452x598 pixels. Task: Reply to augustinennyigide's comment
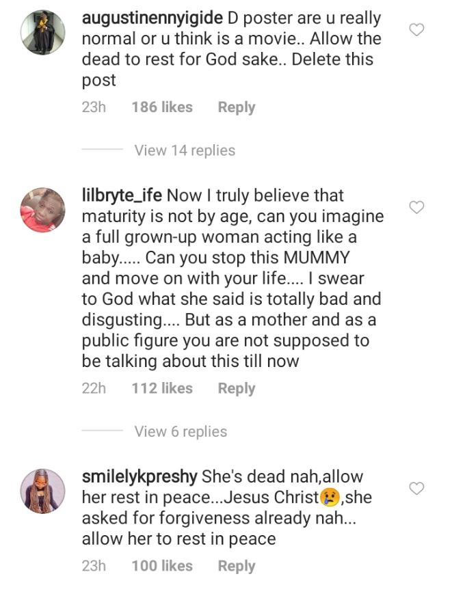pos(236,107)
